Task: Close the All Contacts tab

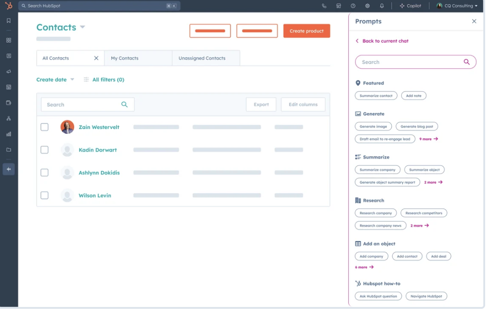Action: click(x=96, y=59)
